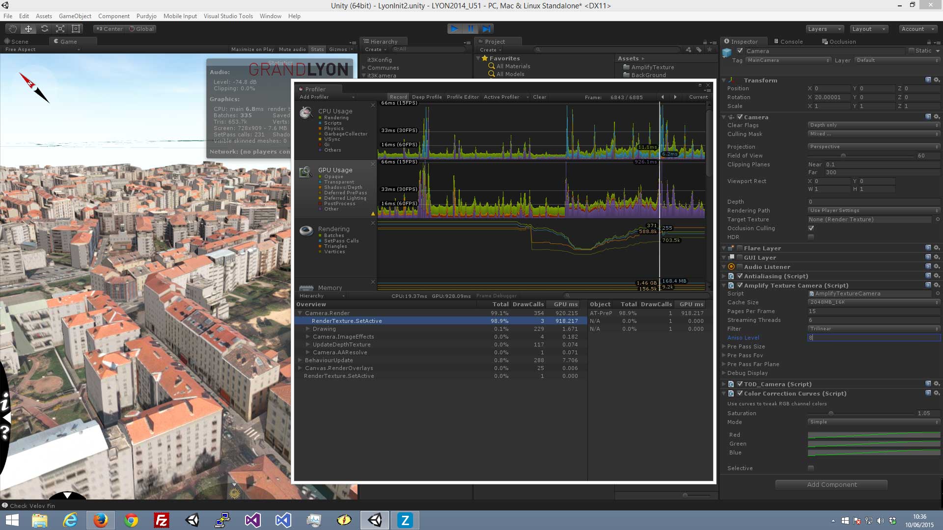
Task: Expand the Drawing row in Profiler hierarchy
Action: [308, 329]
